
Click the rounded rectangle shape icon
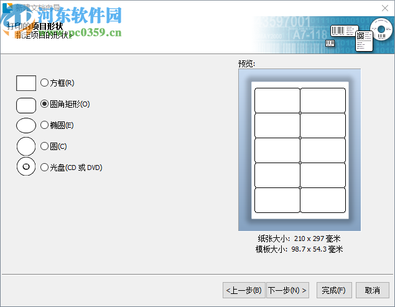point(26,105)
